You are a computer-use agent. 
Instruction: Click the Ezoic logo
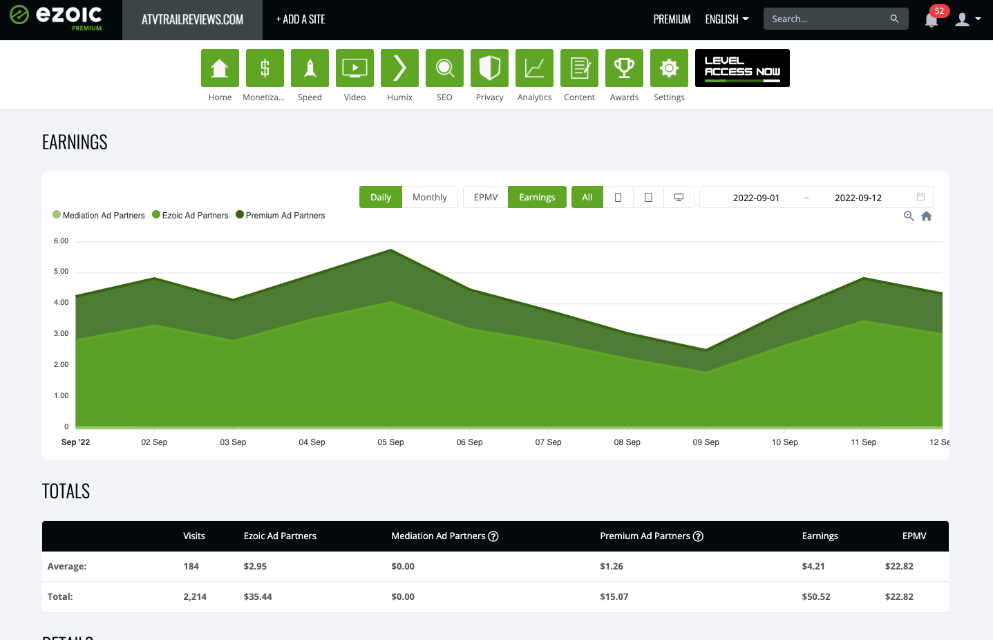(56, 18)
